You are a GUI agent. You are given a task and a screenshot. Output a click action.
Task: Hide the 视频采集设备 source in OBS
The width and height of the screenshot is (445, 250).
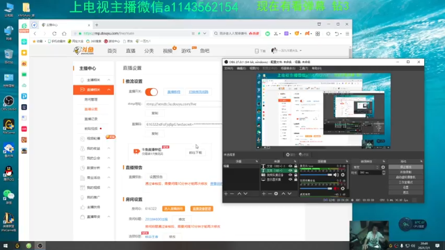[x=290, y=175]
